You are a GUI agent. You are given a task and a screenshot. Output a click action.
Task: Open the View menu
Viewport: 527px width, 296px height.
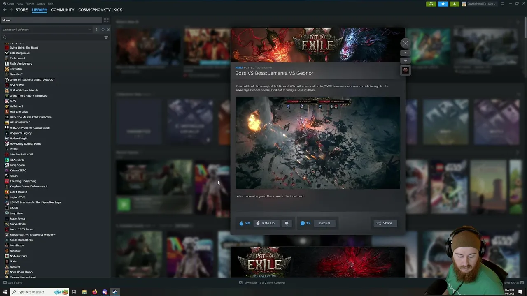(20, 4)
